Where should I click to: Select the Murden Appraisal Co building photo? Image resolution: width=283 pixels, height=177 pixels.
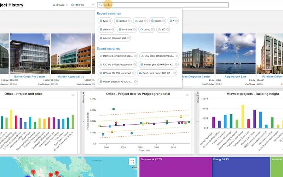pos(71,54)
